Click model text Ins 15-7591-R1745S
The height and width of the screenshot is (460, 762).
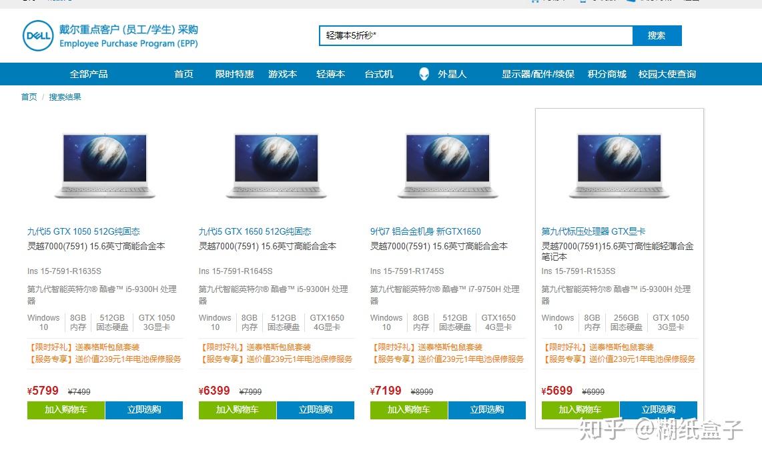point(407,271)
